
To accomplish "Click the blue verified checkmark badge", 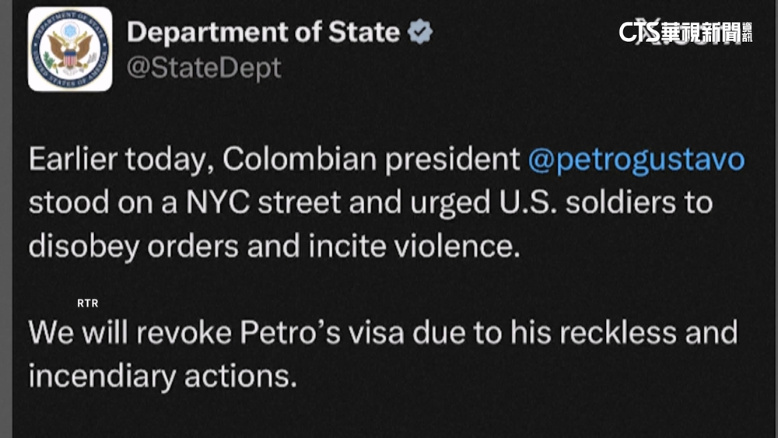I will [x=421, y=33].
